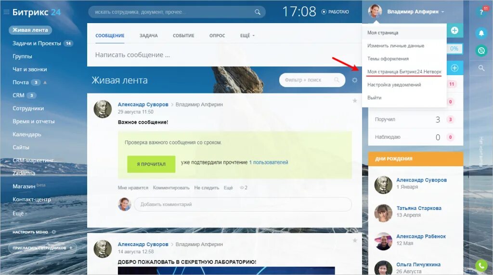493x275 pixels.
Task: Click Владимир Алфирин profile avatar in the header
Action: [x=375, y=12]
